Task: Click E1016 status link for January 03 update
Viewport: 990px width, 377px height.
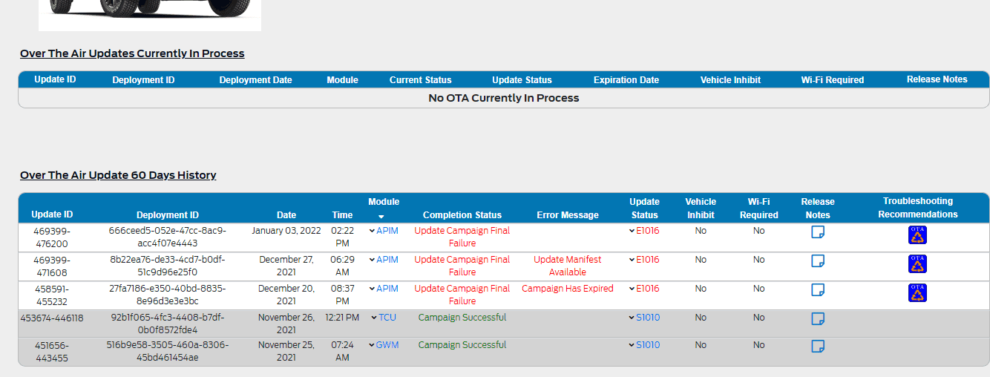Action: pos(647,231)
